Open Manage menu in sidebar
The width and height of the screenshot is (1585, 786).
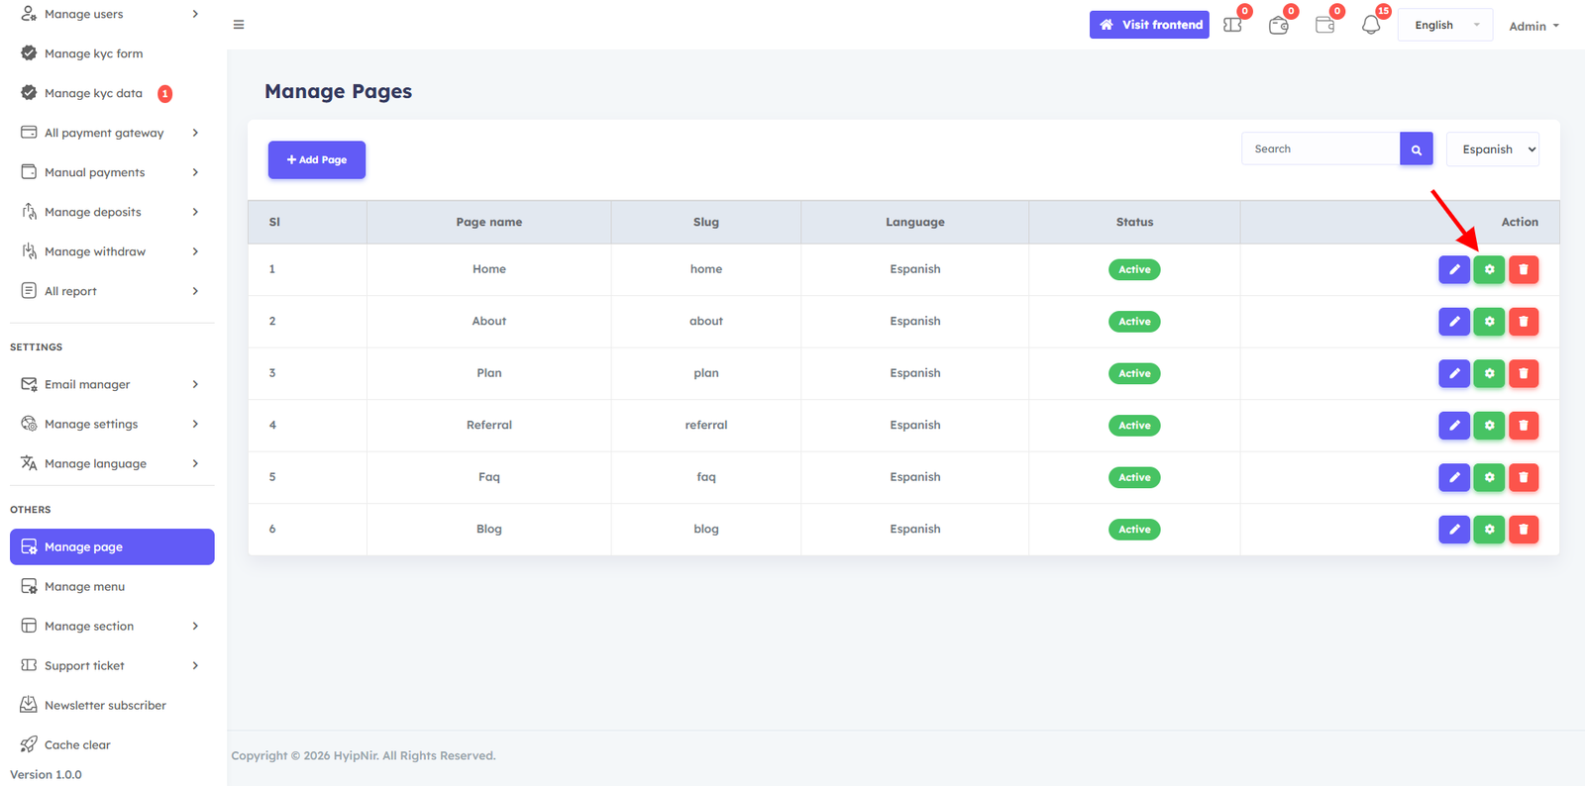click(85, 586)
